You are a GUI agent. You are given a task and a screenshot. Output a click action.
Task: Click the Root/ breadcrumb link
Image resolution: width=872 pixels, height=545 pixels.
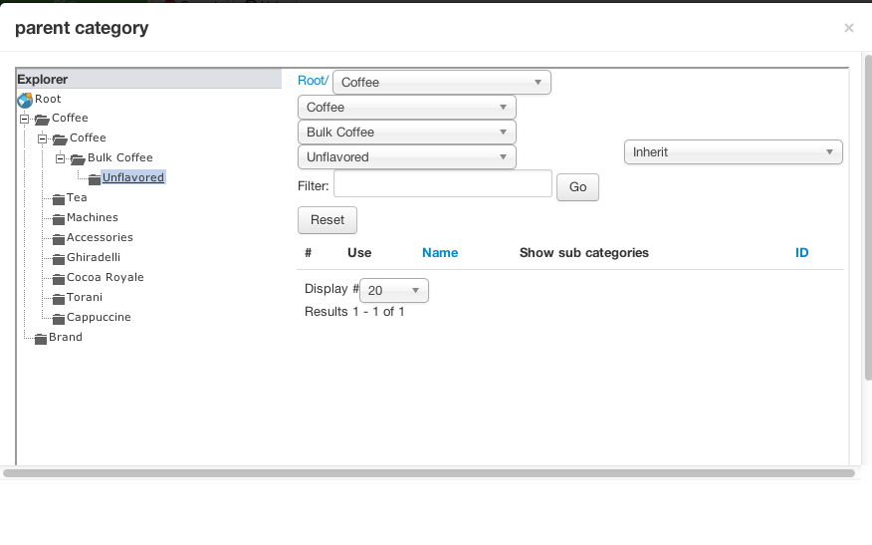coord(314,81)
